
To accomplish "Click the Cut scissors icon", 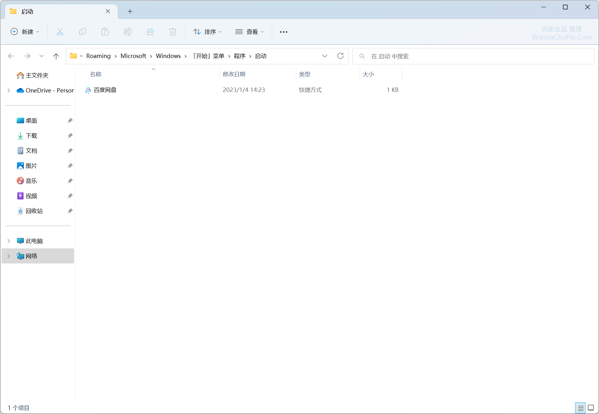I will [60, 32].
